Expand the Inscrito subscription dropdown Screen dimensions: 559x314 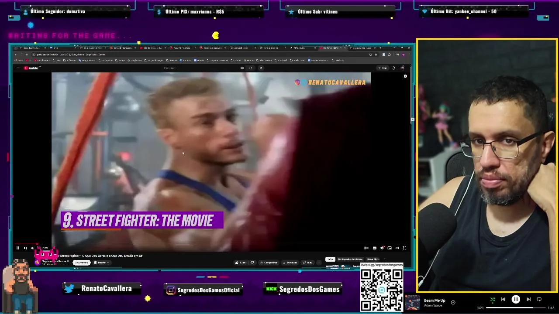pyautogui.click(x=102, y=263)
